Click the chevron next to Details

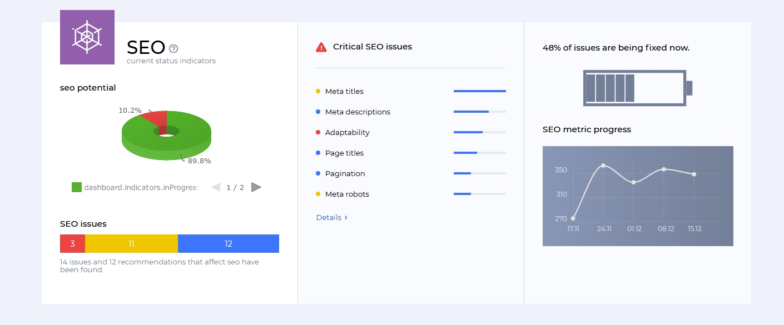click(346, 217)
